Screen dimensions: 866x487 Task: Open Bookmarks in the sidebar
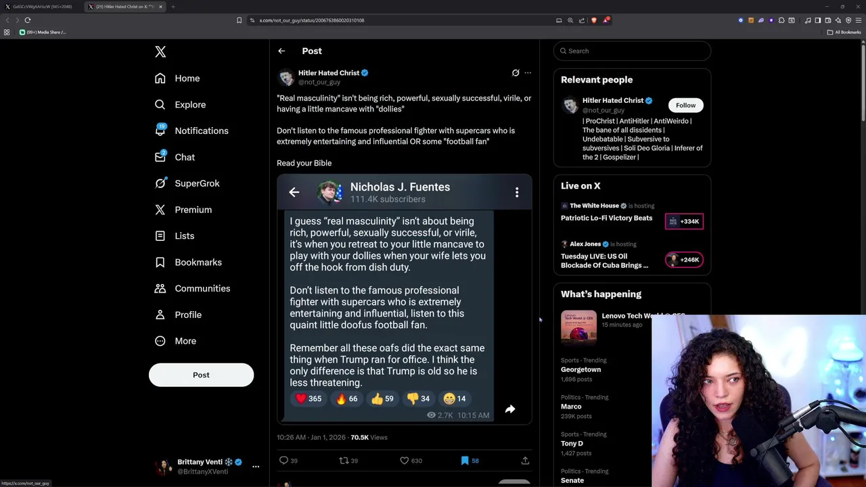[x=188, y=262]
